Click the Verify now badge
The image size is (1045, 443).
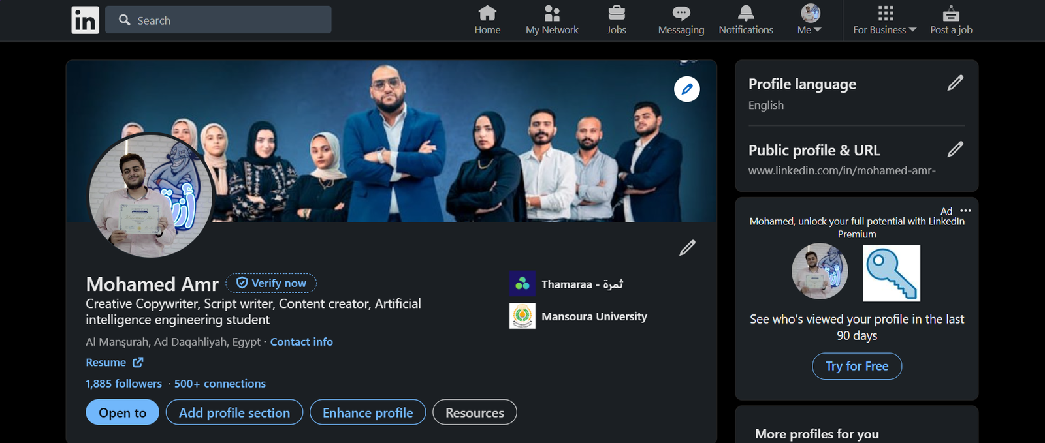(271, 283)
